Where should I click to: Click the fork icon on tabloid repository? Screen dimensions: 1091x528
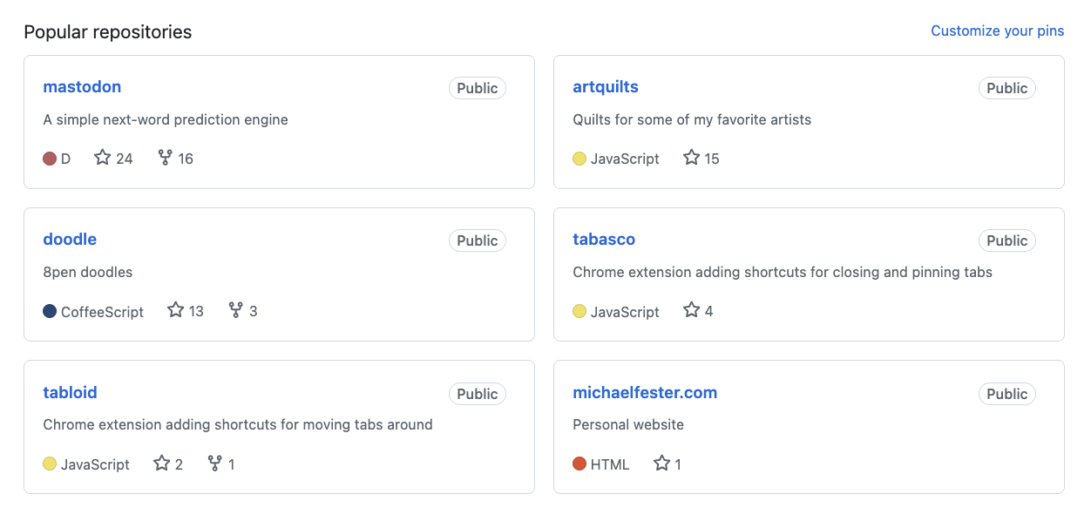click(x=215, y=464)
